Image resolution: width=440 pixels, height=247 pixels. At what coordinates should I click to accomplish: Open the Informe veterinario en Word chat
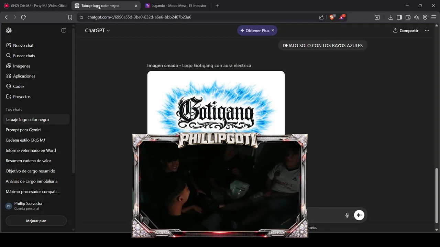[36, 150]
